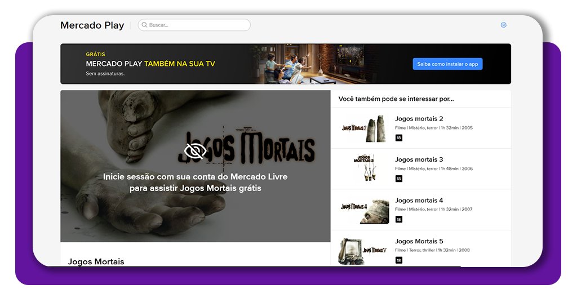Select Jogos mortais 2 poster thumbnail

(364, 128)
